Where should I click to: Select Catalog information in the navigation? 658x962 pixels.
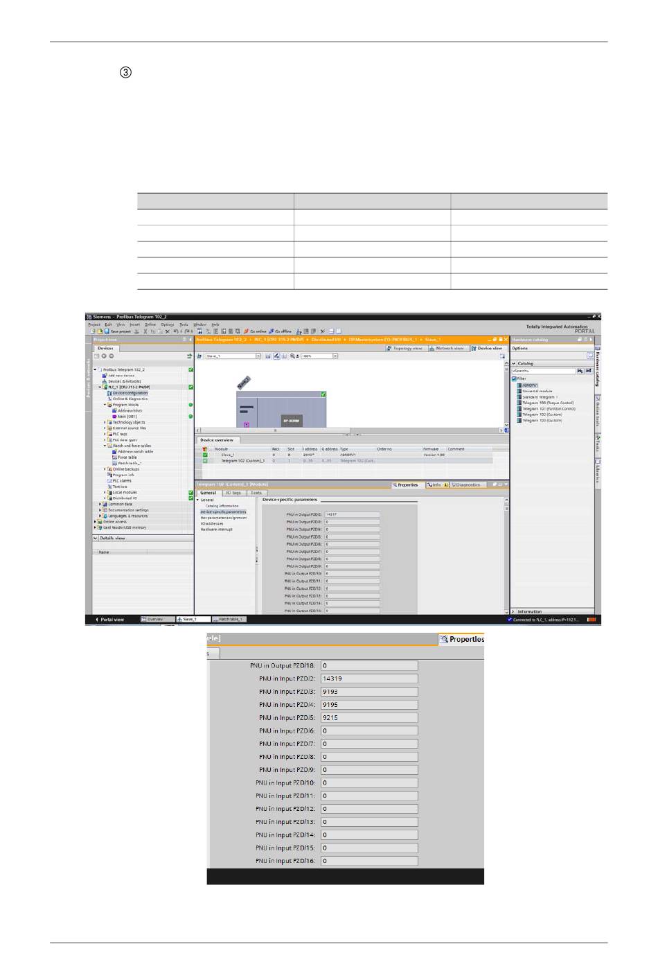pos(222,506)
